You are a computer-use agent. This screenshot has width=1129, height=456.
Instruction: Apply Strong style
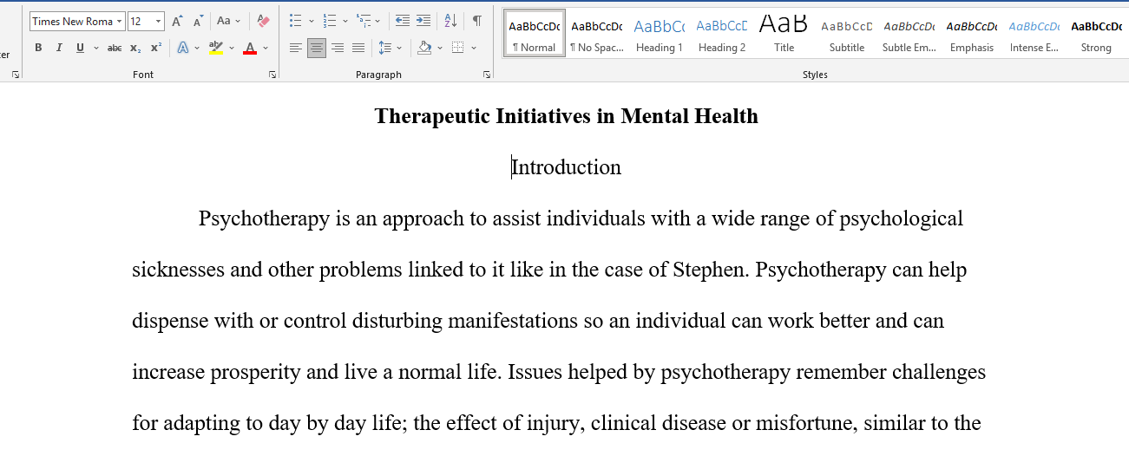tap(1097, 33)
